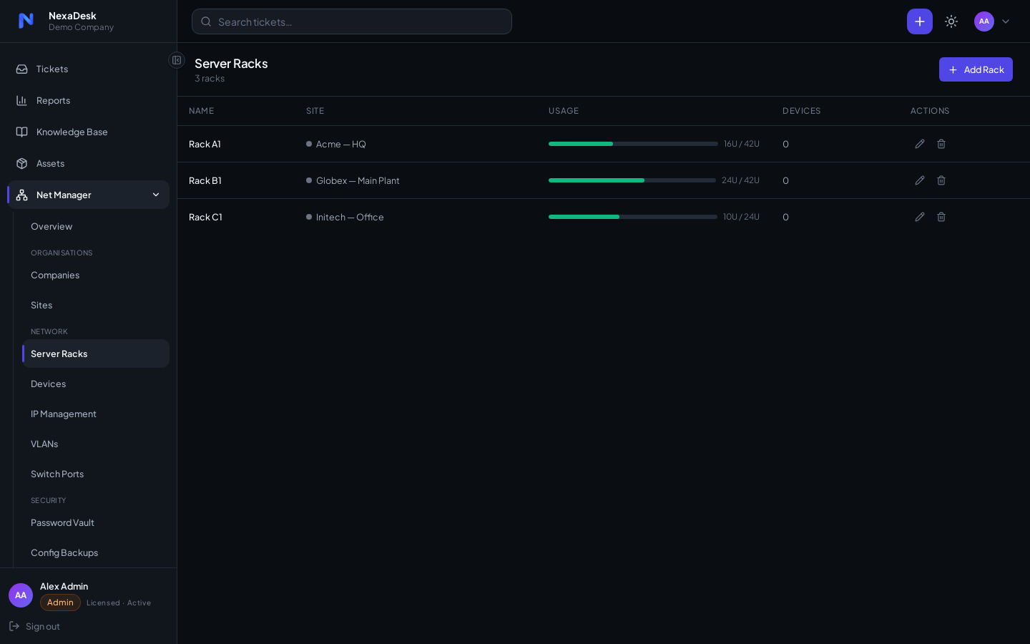Open the Sites page
Image resolution: width=1030 pixels, height=644 pixels.
[96, 306]
